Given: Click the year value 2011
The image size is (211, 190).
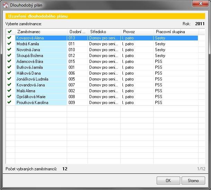Looking at the screenshot, I should pyautogui.click(x=200, y=24).
